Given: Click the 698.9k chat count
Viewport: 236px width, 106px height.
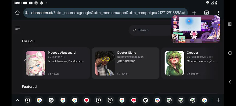Looking at the screenshot, I should pyautogui.click(x=193, y=74).
